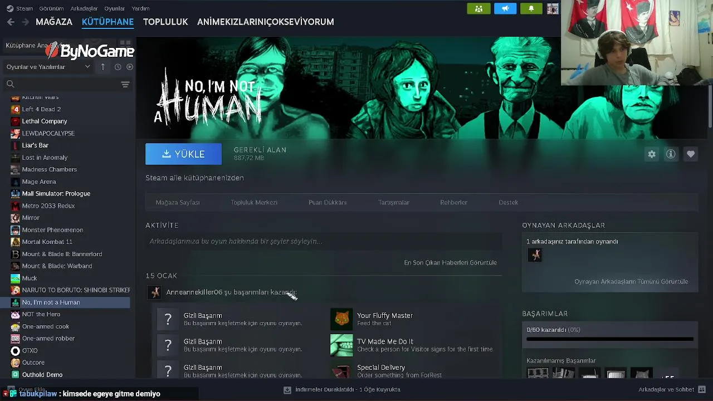Click the activity comment input field
This screenshot has width=713, height=401.
[x=324, y=241]
